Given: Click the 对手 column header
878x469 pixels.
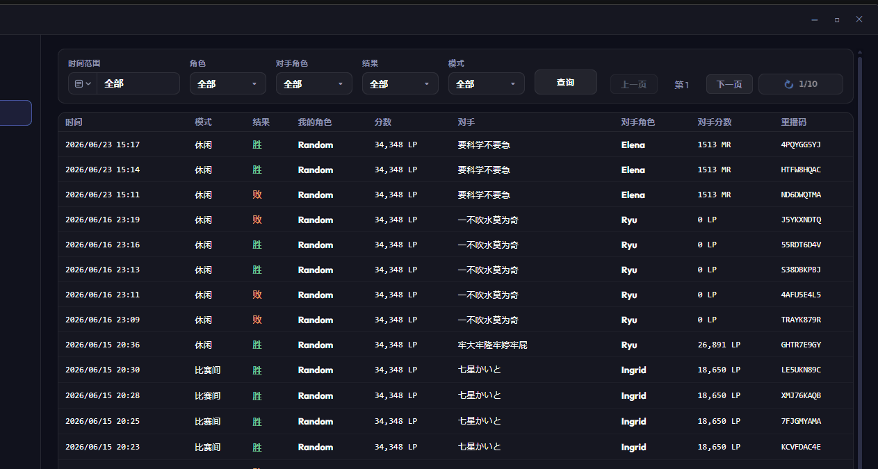Looking at the screenshot, I should coord(466,122).
